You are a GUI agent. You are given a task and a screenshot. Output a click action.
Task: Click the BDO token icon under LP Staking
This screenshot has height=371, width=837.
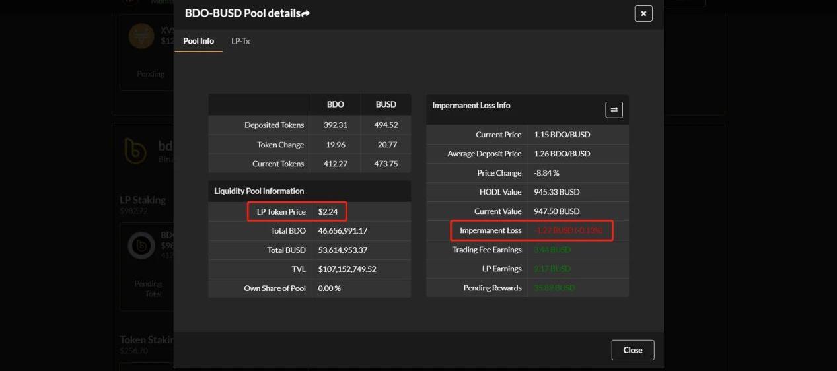coord(141,246)
